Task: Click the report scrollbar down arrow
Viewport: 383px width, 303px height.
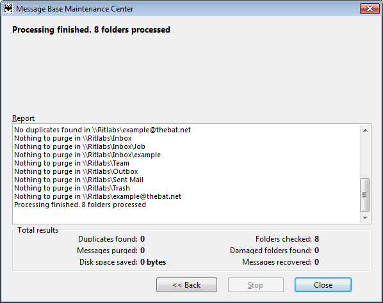Action: (x=365, y=217)
